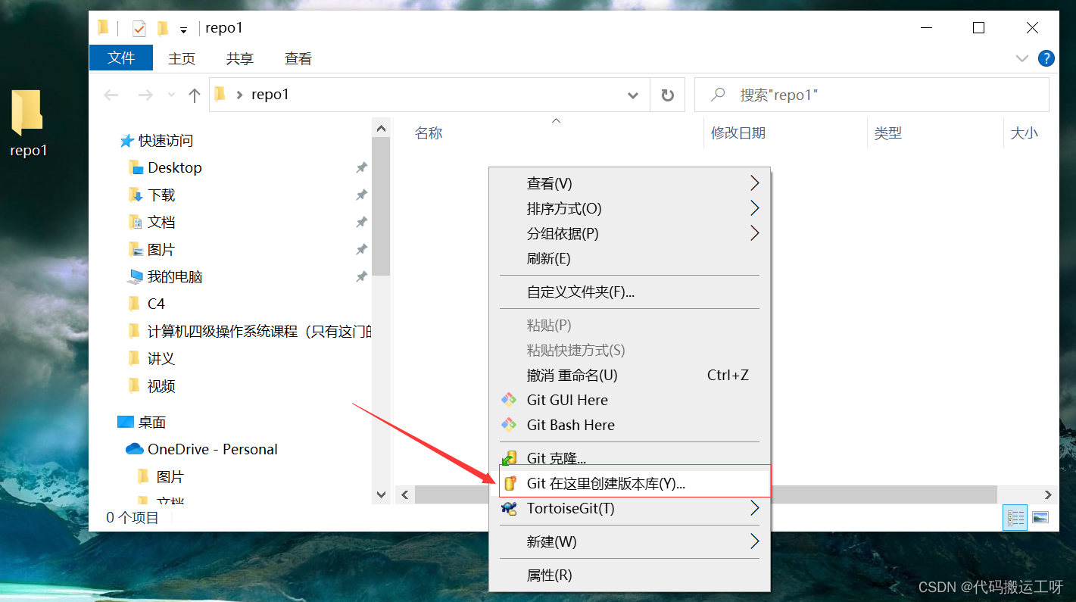
Task: Open 图片 under quick access
Action: (161, 249)
